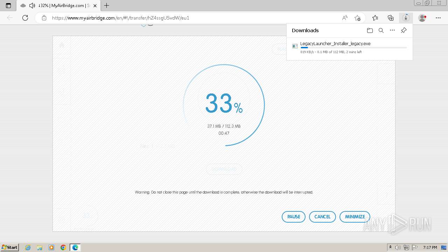Search downloads with magnifier icon

pyautogui.click(x=381, y=30)
